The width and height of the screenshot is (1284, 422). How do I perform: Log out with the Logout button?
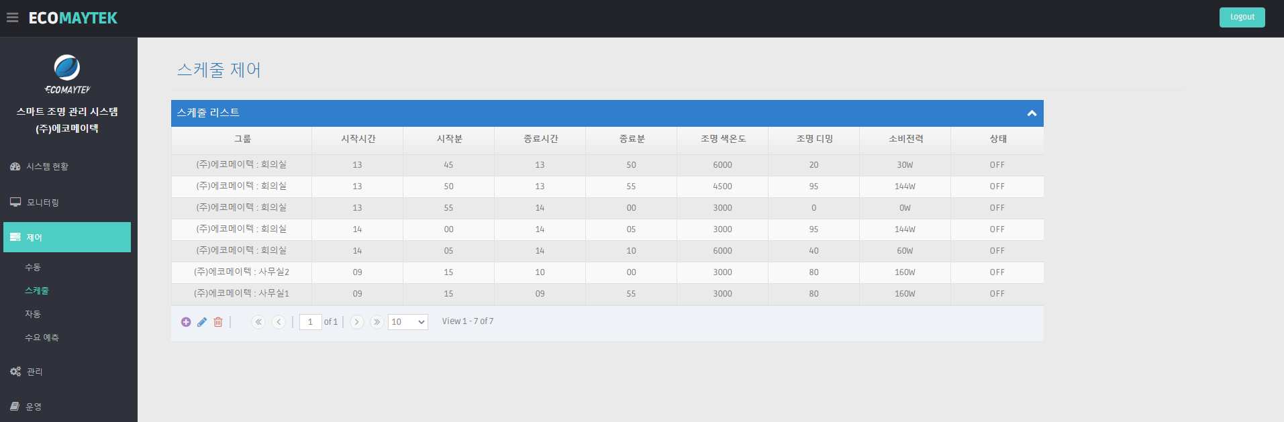(1242, 17)
